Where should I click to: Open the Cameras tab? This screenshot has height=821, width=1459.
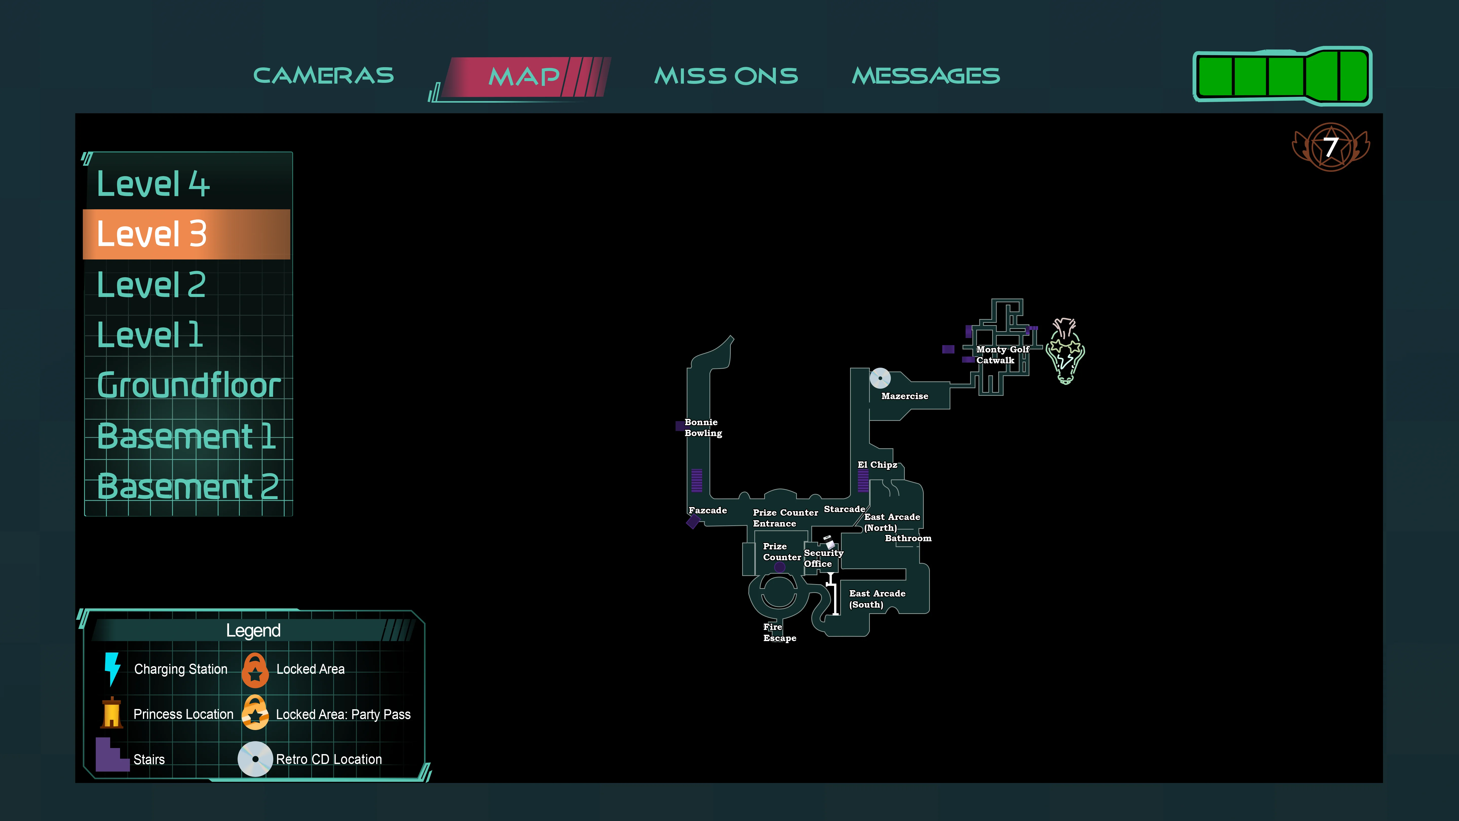pyautogui.click(x=323, y=75)
